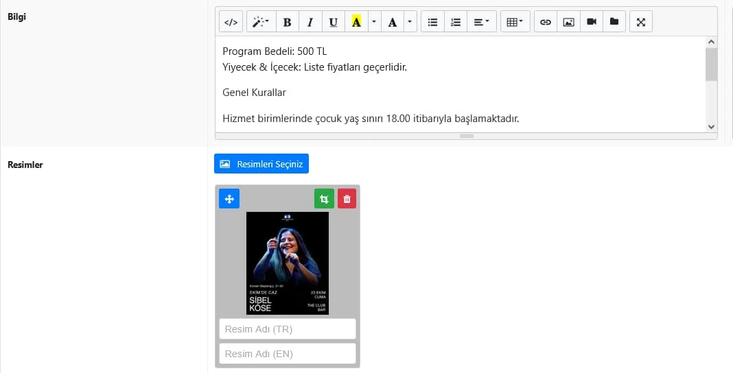
Task: Open the file manager folder icon
Action: coord(614,22)
